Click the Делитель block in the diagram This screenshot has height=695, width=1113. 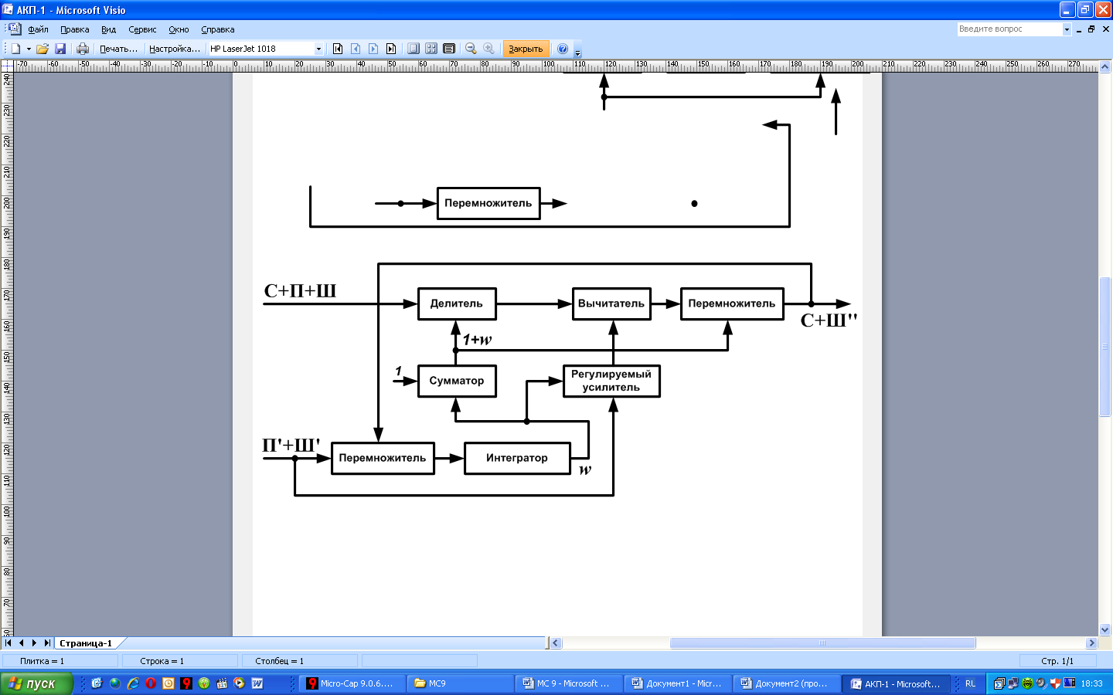point(457,303)
